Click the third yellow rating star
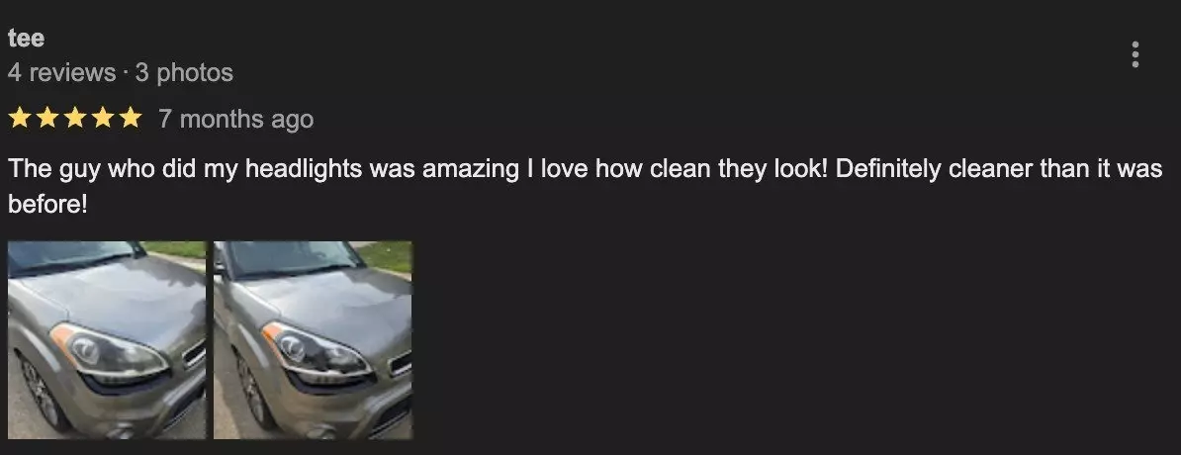The image size is (1181, 455). pyautogui.click(x=74, y=119)
